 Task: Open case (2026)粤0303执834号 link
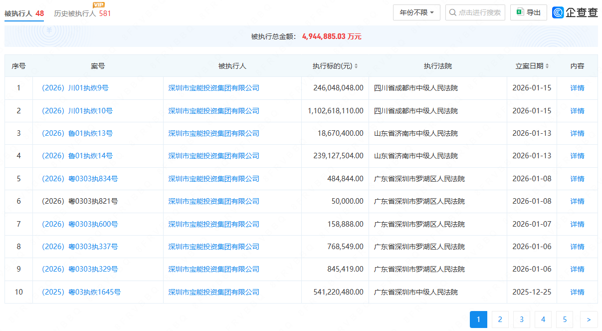click(x=80, y=179)
